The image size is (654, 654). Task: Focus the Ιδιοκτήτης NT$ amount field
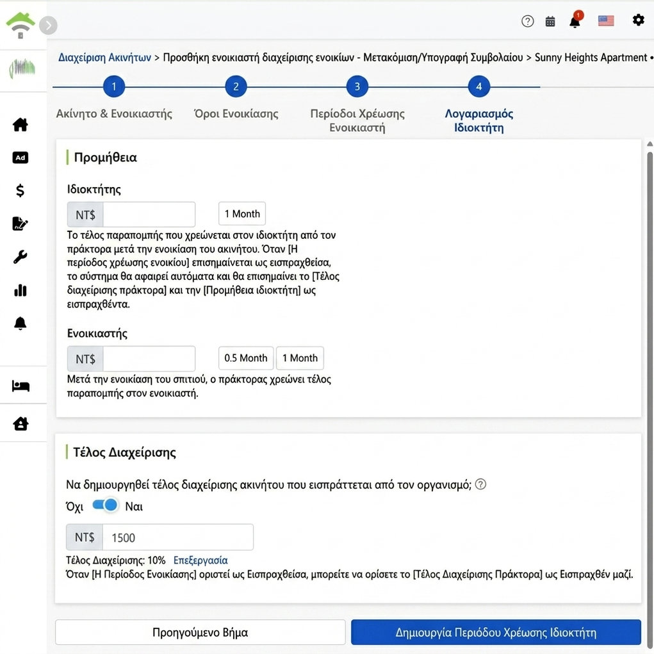click(149, 215)
